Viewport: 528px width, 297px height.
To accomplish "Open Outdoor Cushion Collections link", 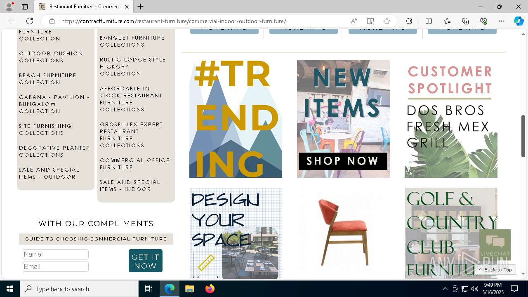I will (51, 57).
